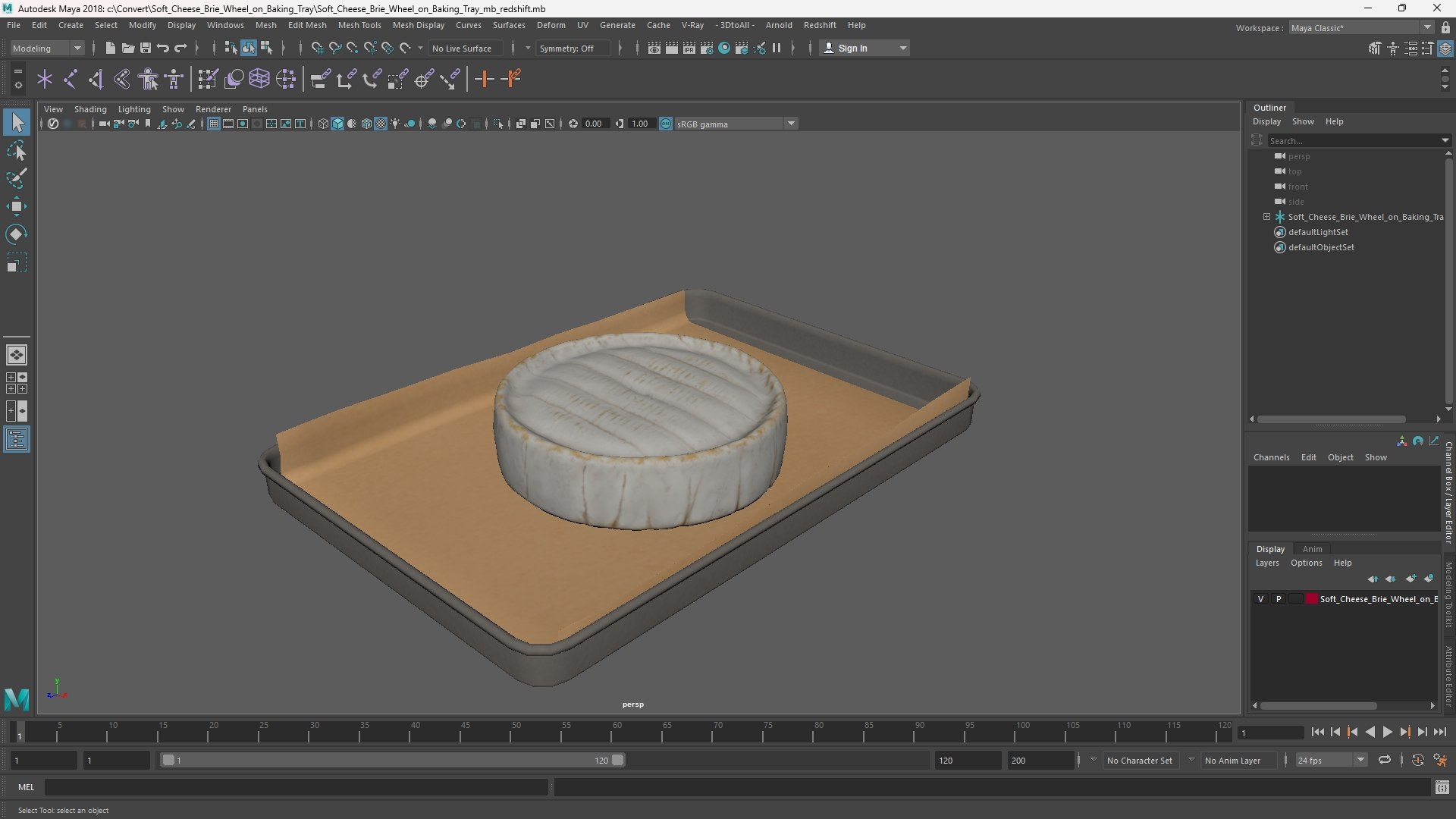Expand Soft_Cheese_Brie_Wheel node in Outliner
Image resolution: width=1456 pixels, height=819 pixels.
click(1266, 217)
